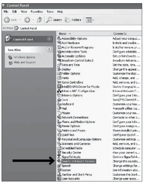Click the Search toolbar button
Image resolution: width=144 pixels, height=183 pixels.
coord(54,20)
